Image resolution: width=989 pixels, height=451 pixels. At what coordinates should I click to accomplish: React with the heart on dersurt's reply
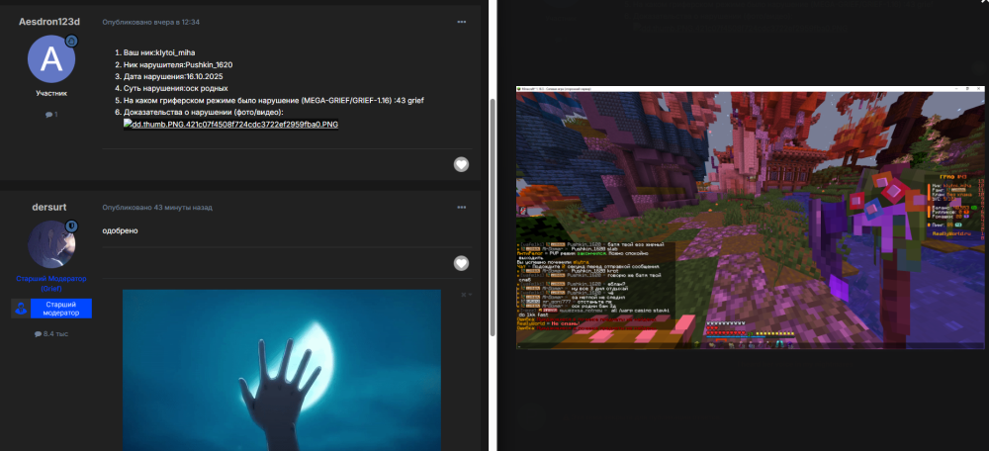point(461,263)
